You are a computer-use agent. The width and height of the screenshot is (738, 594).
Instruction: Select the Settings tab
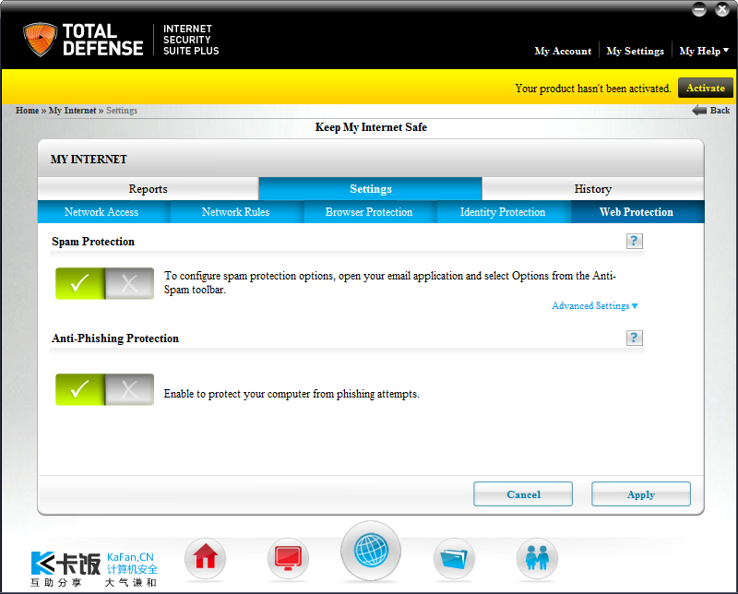[x=371, y=189]
